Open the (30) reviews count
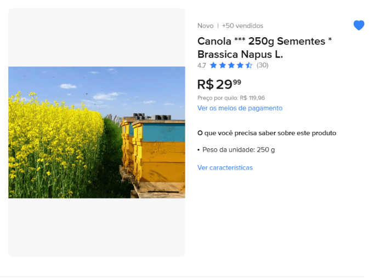Viewport: 374px width, 278px height. pos(262,65)
